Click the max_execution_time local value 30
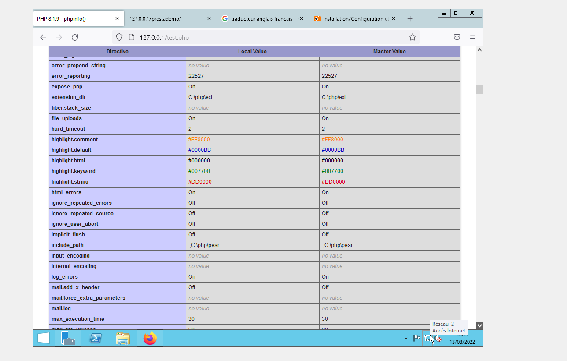Viewport: 567px width, 361px height. 191,319
